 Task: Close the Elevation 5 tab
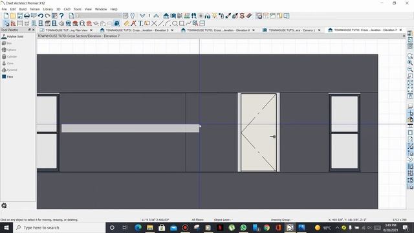pyautogui.click(x=173, y=30)
